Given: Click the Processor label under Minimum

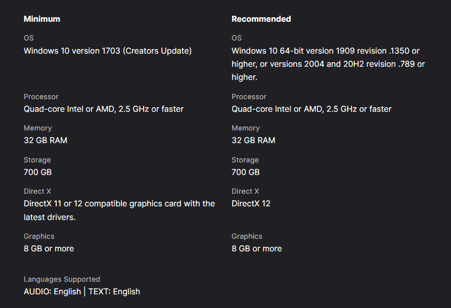Looking at the screenshot, I should click(x=41, y=97).
